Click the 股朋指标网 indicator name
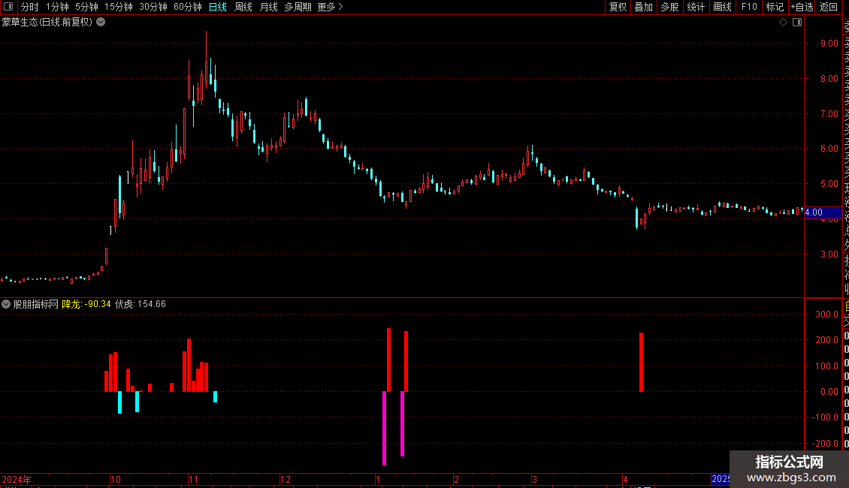Image resolution: width=849 pixels, height=488 pixels. click(x=36, y=304)
